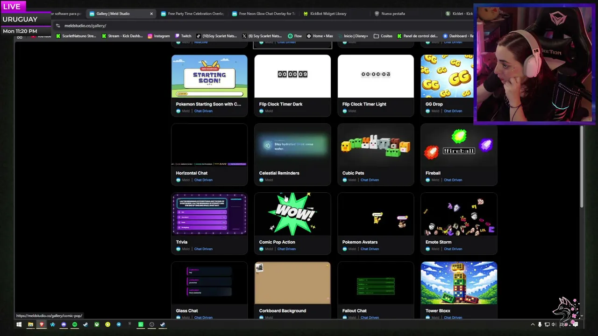
Task: Click the microphone tray icon
Action: point(540,324)
